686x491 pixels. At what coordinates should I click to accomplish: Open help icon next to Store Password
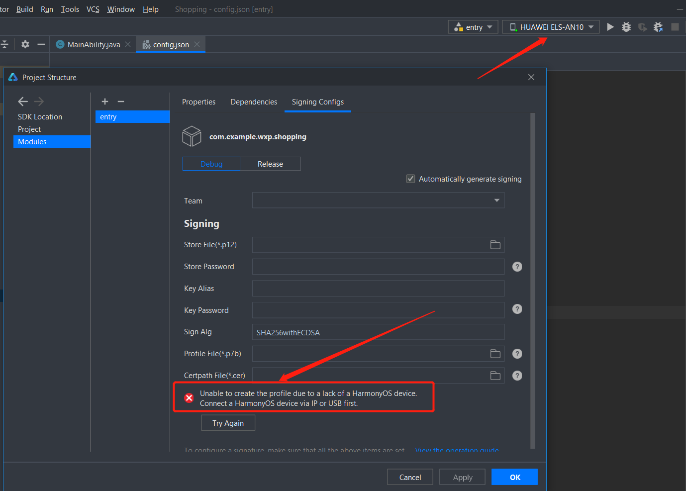[x=517, y=267]
